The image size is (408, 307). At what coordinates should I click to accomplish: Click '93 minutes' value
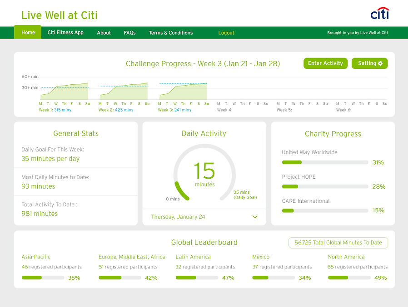38,186
